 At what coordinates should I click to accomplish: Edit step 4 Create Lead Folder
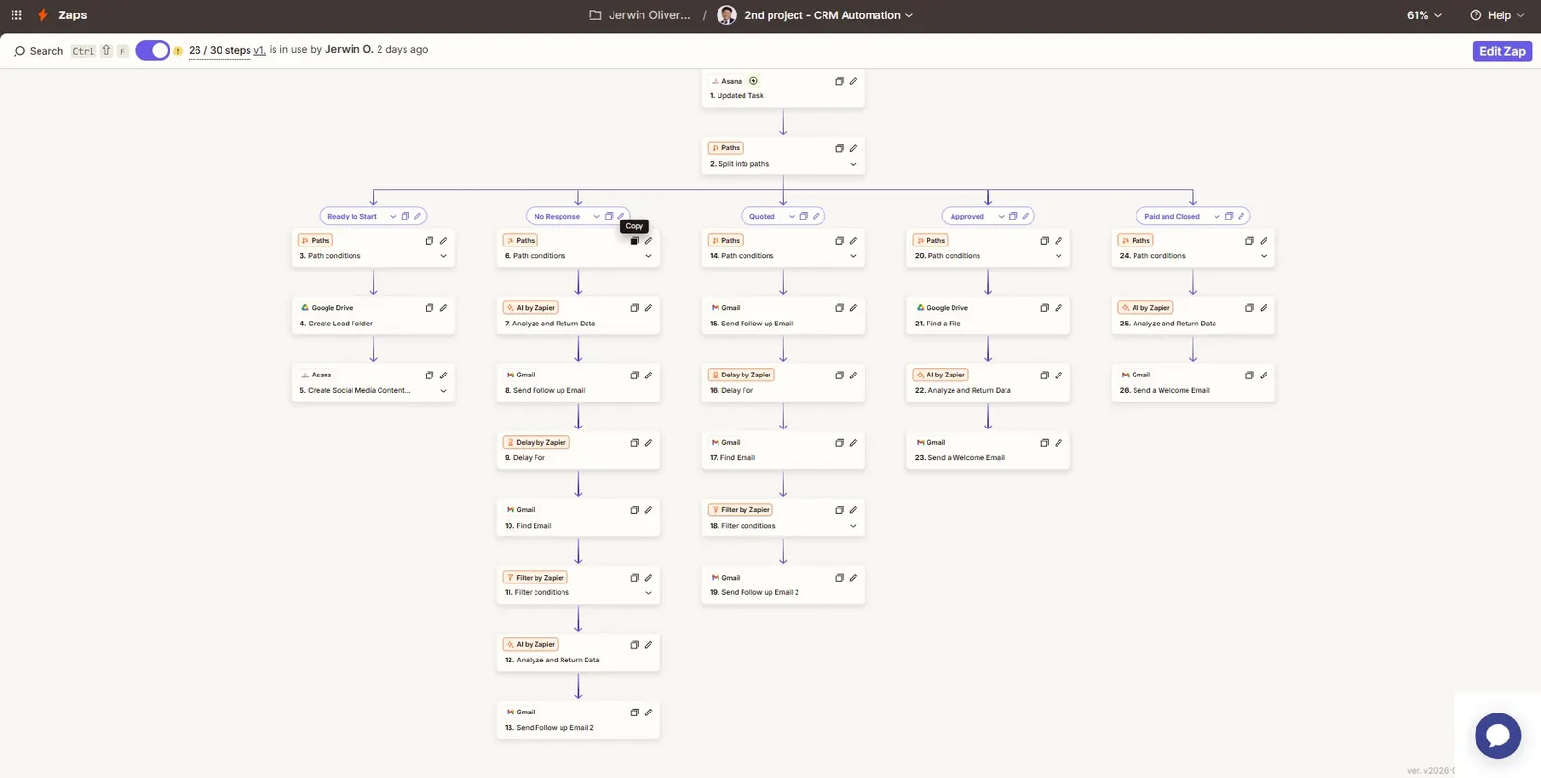coord(443,308)
